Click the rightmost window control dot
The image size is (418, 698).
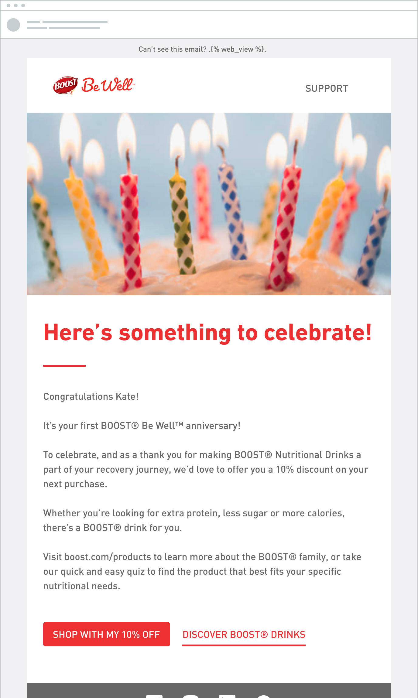click(23, 5)
